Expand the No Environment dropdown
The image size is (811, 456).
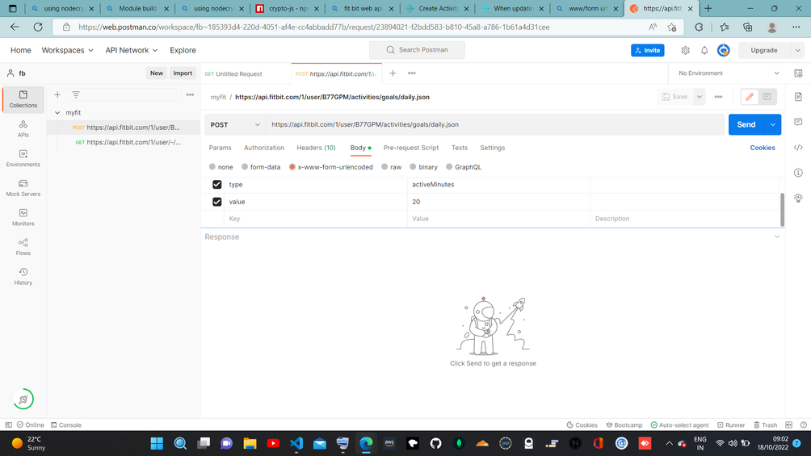(x=729, y=73)
